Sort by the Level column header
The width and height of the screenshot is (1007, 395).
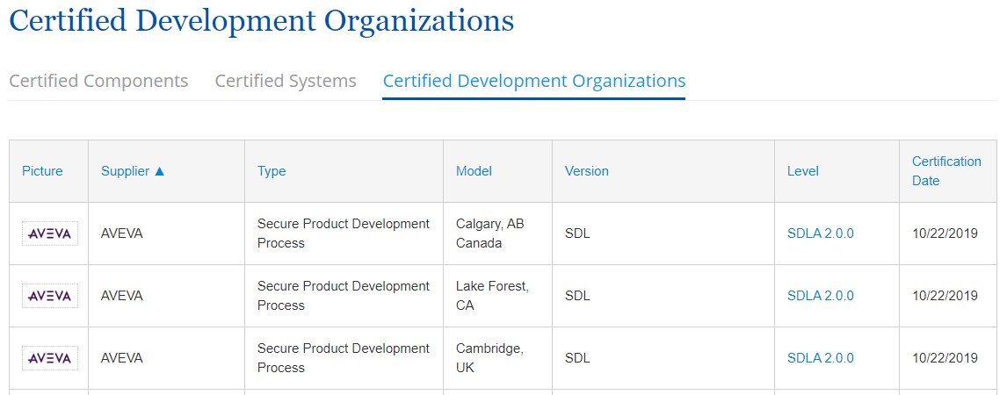pyautogui.click(x=803, y=171)
